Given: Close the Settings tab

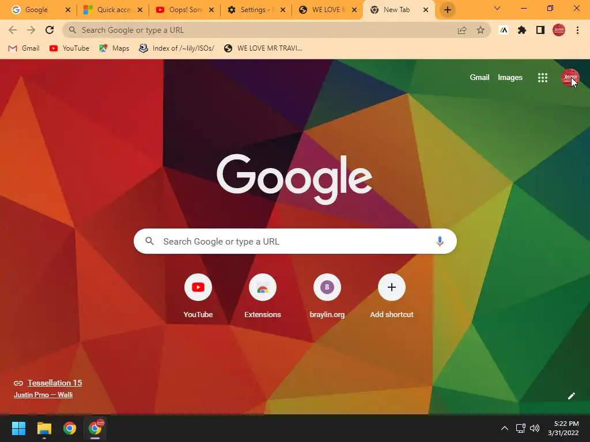Looking at the screenshot, I should click(283, 10).
